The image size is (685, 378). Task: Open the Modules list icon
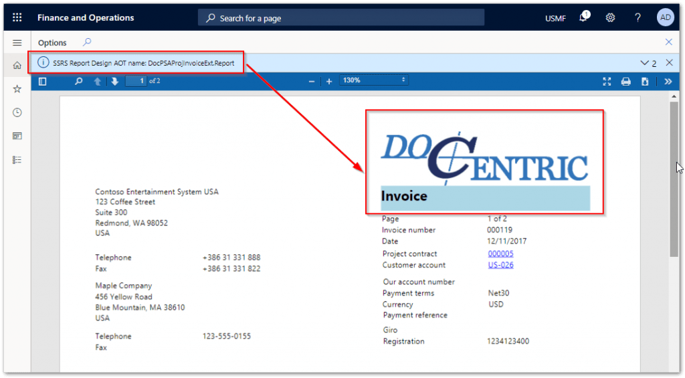17,160
